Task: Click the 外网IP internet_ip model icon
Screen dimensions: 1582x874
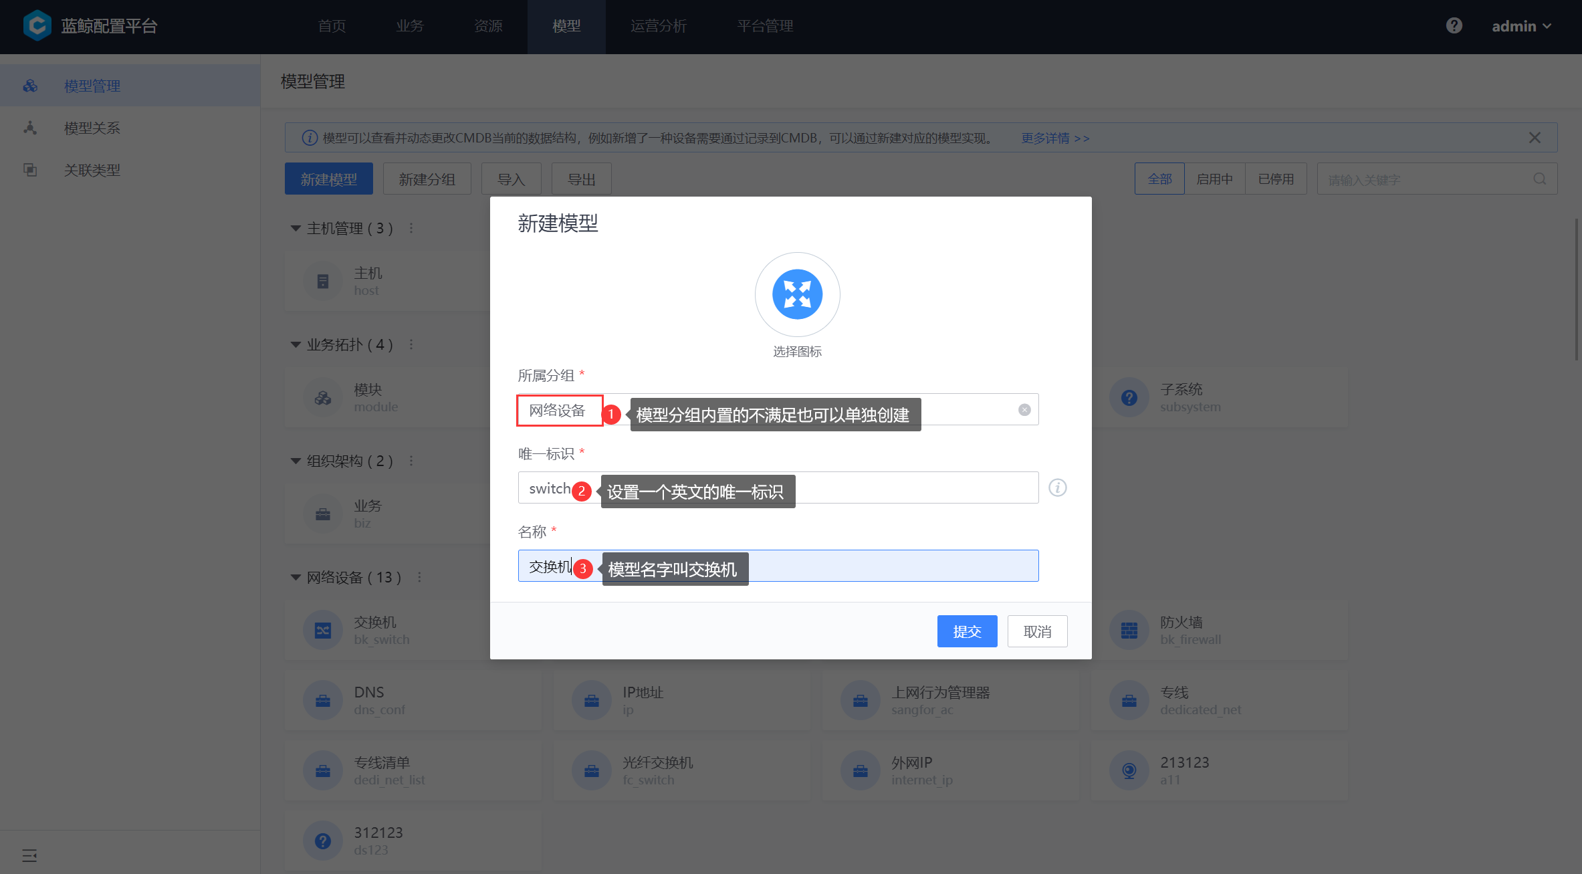Action: coord(861,771)
